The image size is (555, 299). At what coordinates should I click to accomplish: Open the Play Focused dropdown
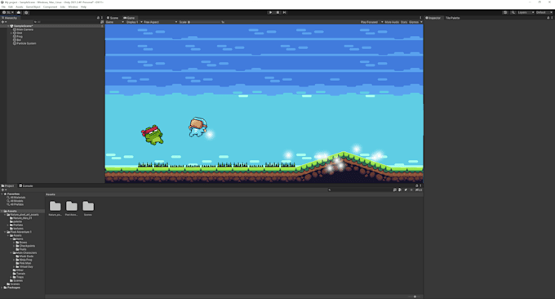click(x=371, y=22)
